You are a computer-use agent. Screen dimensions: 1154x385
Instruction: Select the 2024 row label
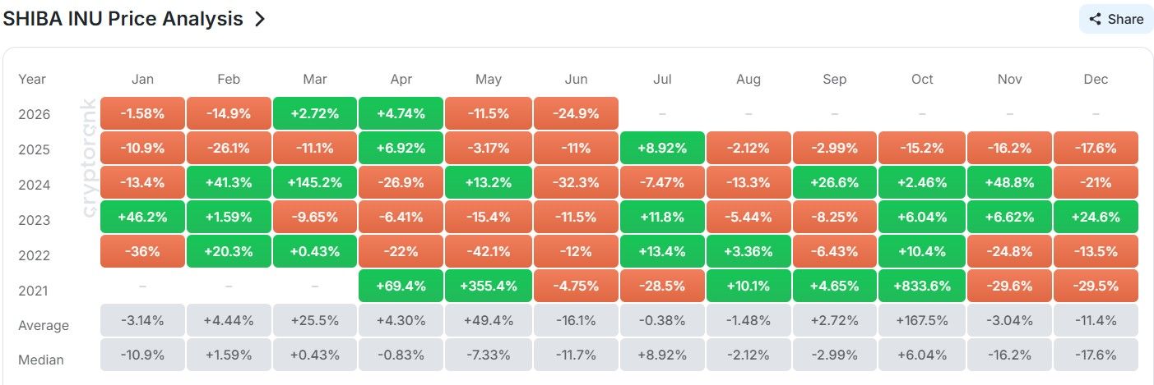[x=34, y=185]
